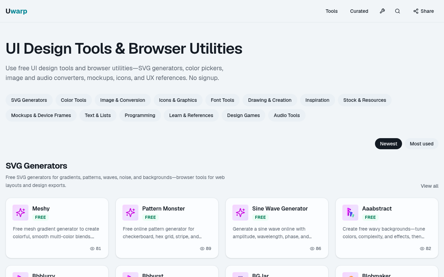Image resolution: width=444 pixels, height=277 pixels.
Task: Sort tools by Newest
Action: tap(388, 144)
